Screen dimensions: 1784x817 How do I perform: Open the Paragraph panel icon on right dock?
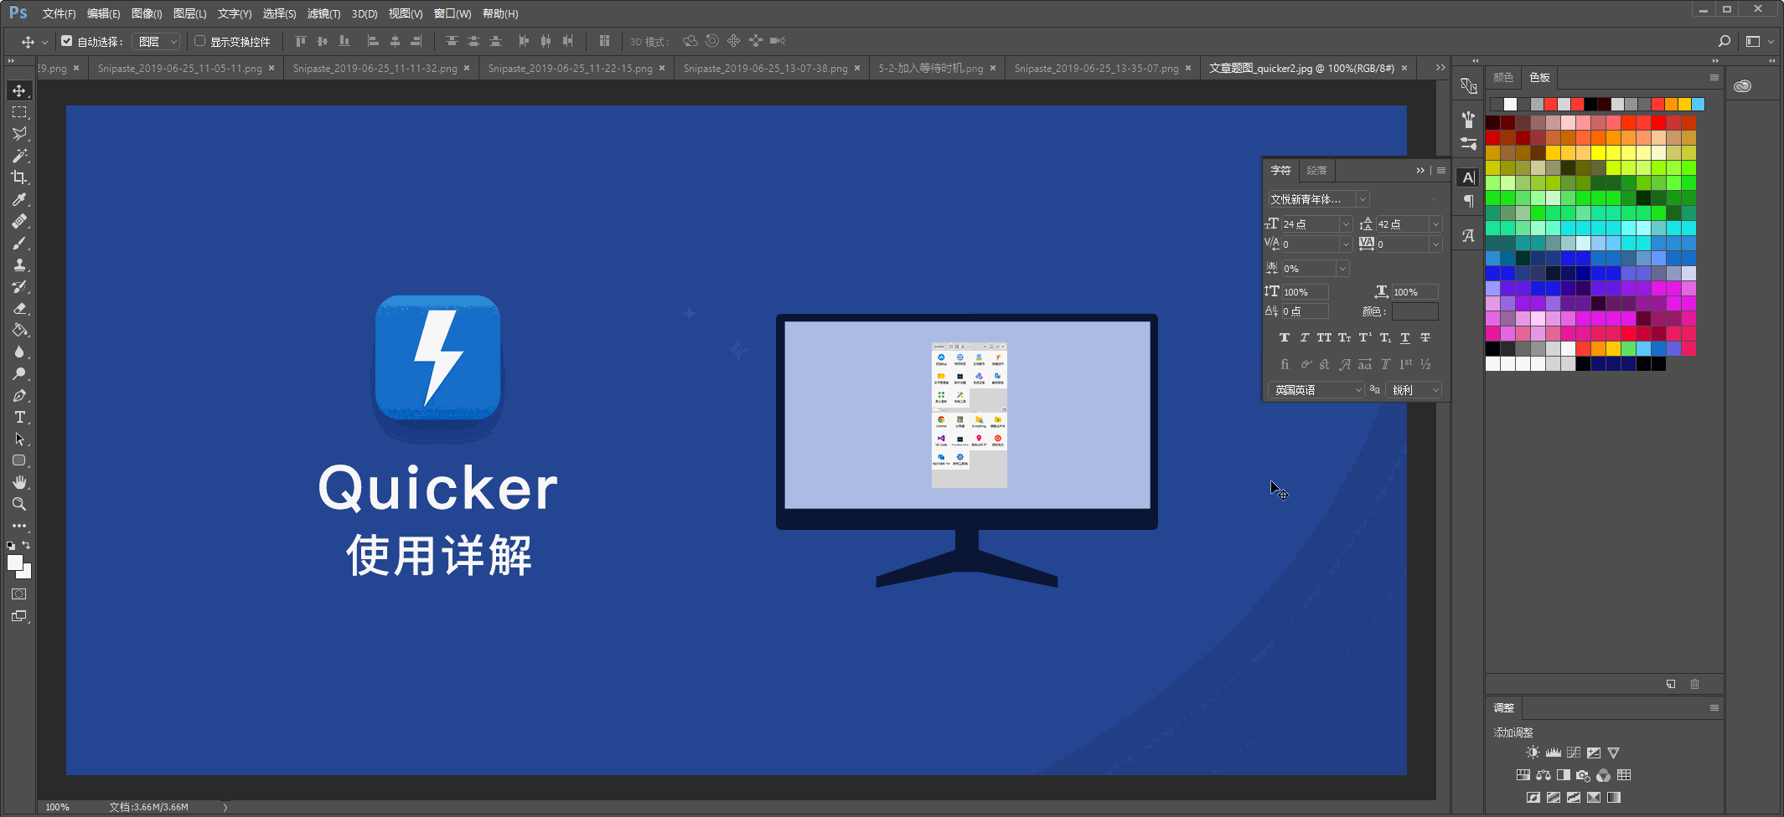click(x=1468, y=201)
